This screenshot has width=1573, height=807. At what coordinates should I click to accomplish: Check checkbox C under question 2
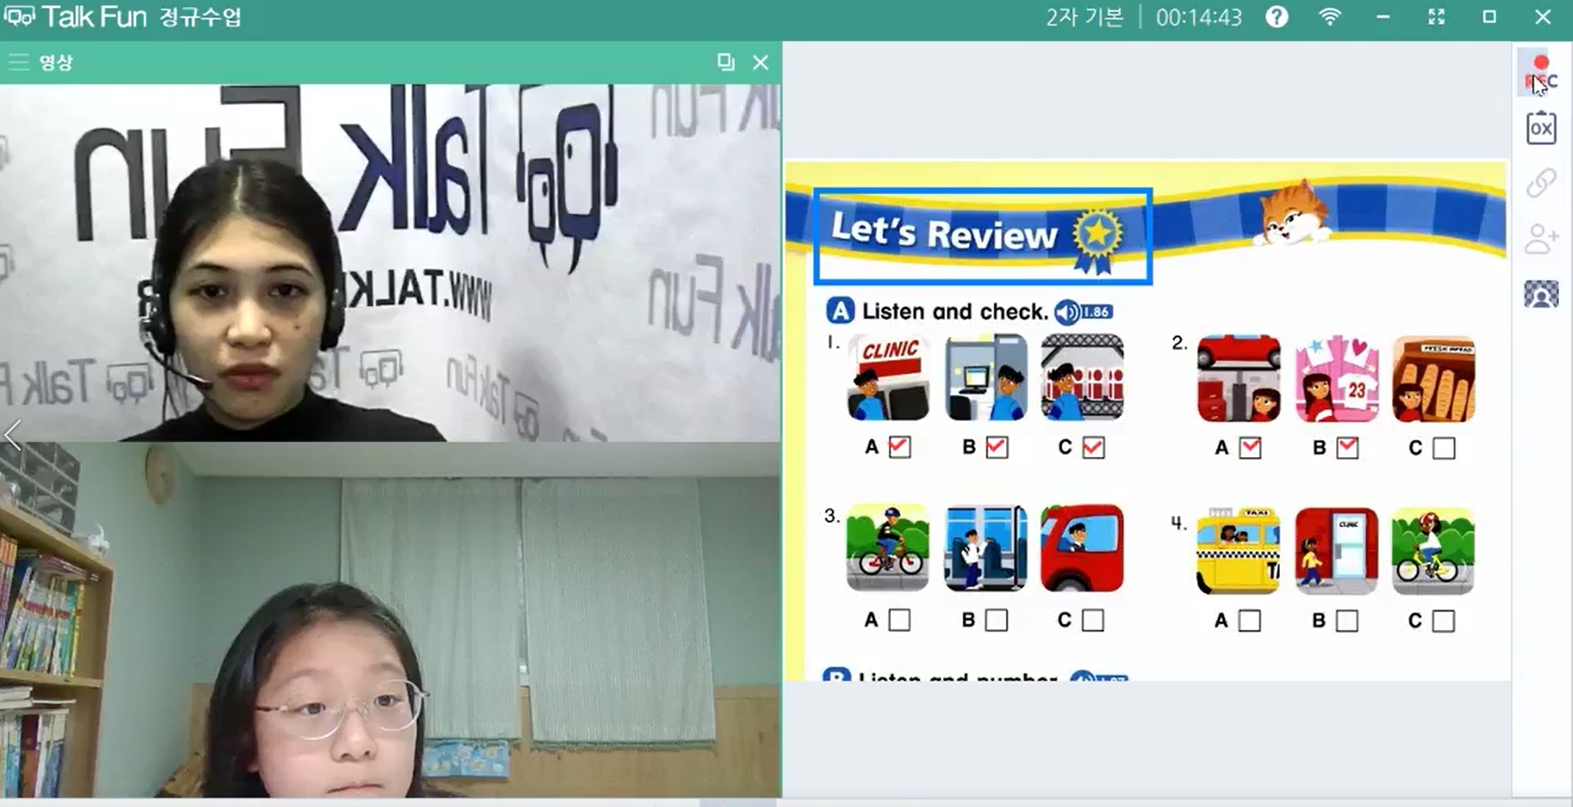coord(1443,448)
